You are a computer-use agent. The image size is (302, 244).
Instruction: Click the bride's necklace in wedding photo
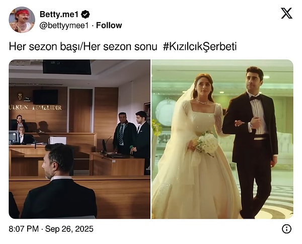tap(202, 101)
